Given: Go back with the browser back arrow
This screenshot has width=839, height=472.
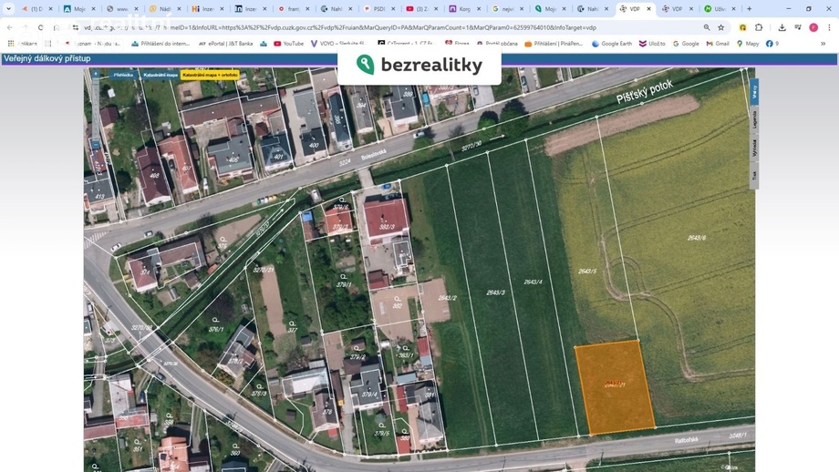Looking at the screenshot, I should coord(10,27).
